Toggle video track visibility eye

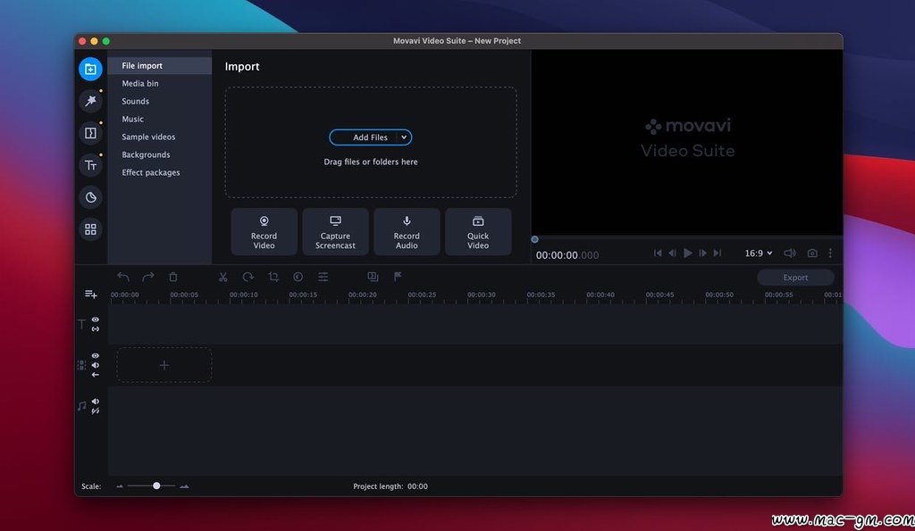point(95,356)
